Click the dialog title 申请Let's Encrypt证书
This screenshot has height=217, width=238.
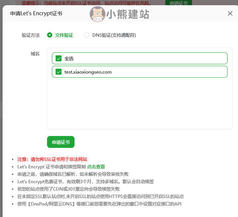36,13
